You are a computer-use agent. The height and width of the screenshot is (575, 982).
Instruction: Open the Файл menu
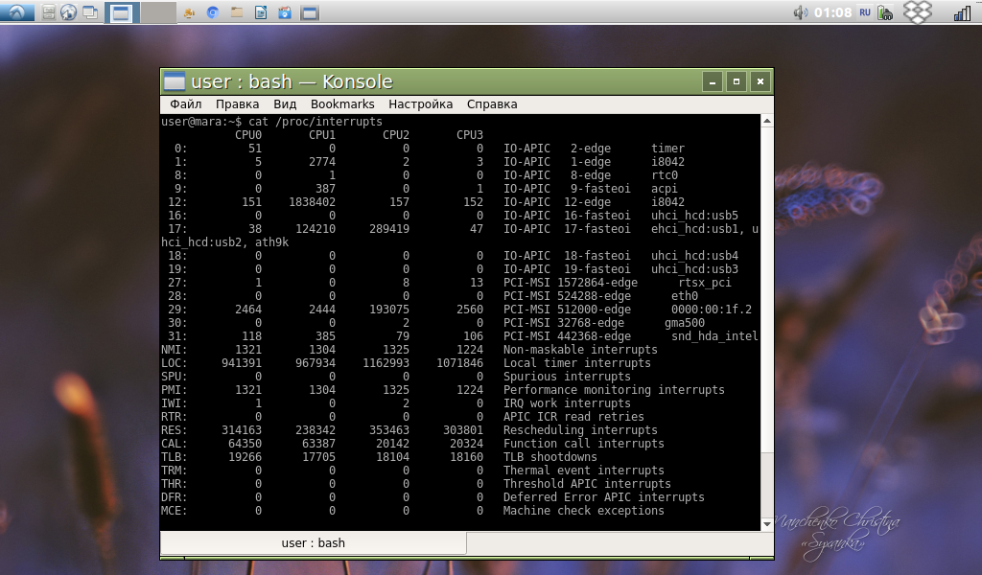pos(186,103)
